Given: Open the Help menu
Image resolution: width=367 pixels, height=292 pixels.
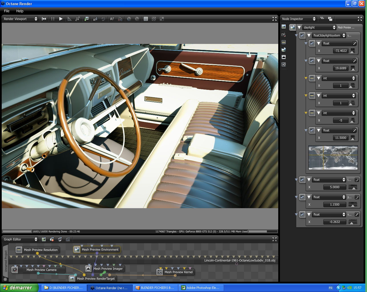Looking at the screenshot, I should (x=20, y=11).
